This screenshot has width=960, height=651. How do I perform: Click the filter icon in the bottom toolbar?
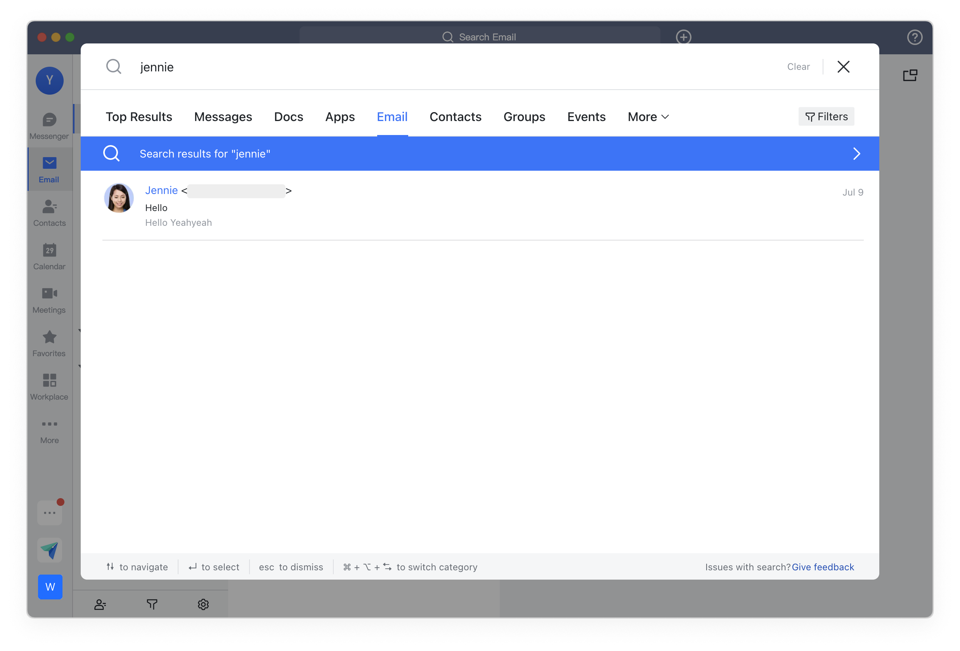click(152, 604)
